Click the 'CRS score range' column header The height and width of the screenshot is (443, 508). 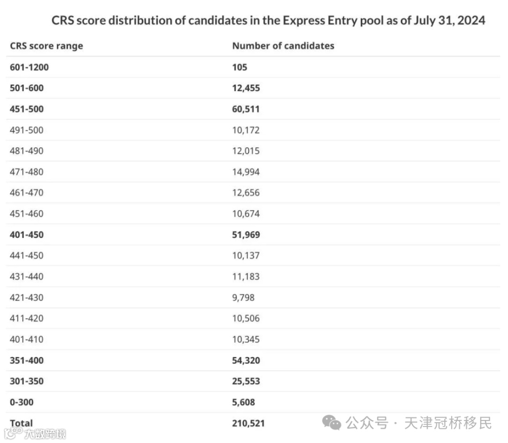[x=46, y=46]
